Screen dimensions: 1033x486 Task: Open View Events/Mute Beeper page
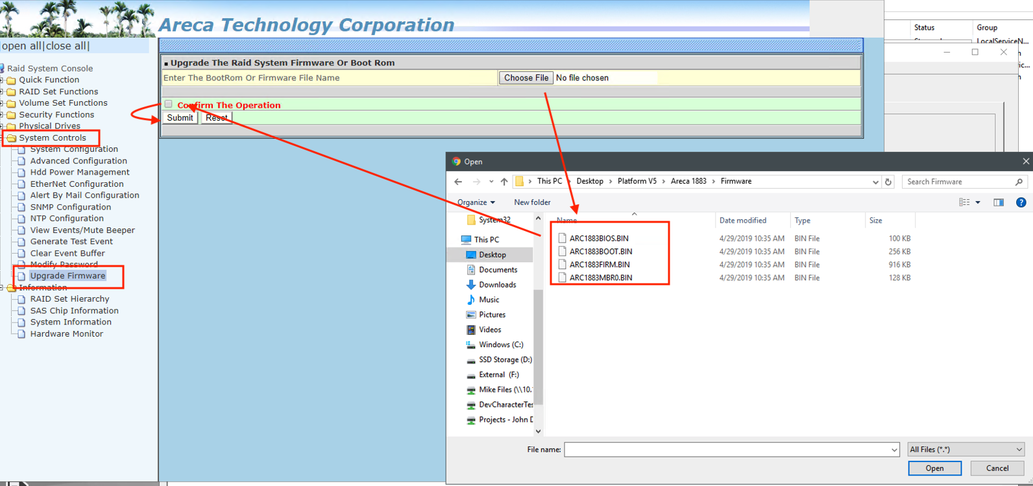click(82, 230)
